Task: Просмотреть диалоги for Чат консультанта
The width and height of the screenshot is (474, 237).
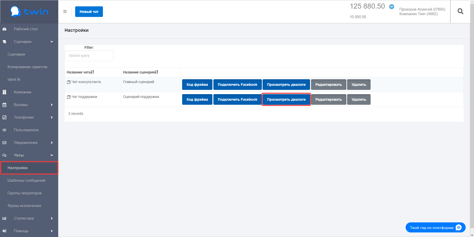Action: (x=286, y=85)
